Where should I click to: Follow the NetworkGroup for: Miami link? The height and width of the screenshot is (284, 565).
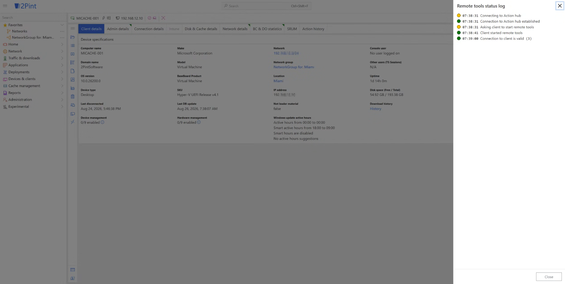click(294, 67)
